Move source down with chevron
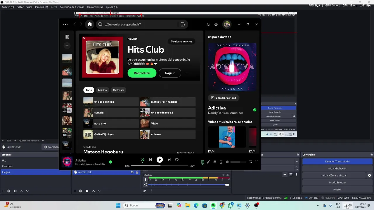374x210 pixels. (x=99, y=191)
